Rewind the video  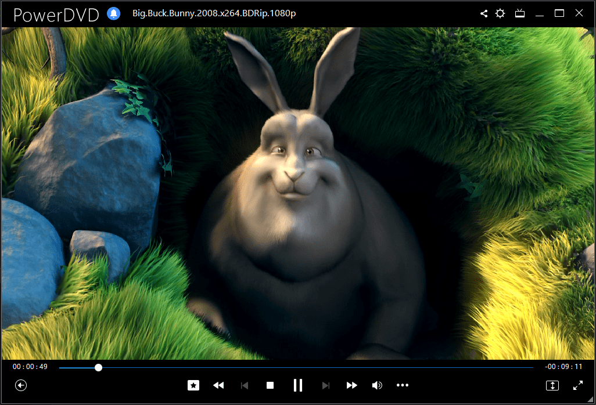218,385
